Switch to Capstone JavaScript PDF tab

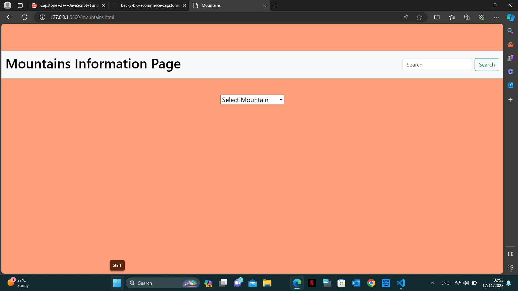[x=69, y=5]
